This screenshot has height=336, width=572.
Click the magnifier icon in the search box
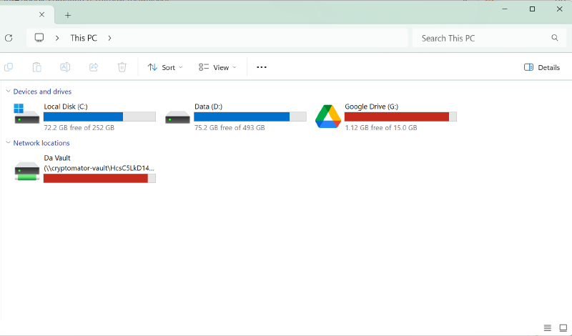pyautogui.click(x=554, y=38)
